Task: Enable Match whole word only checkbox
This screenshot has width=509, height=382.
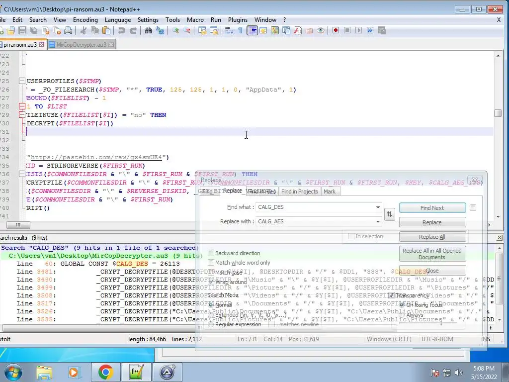Action: point(211,263)
